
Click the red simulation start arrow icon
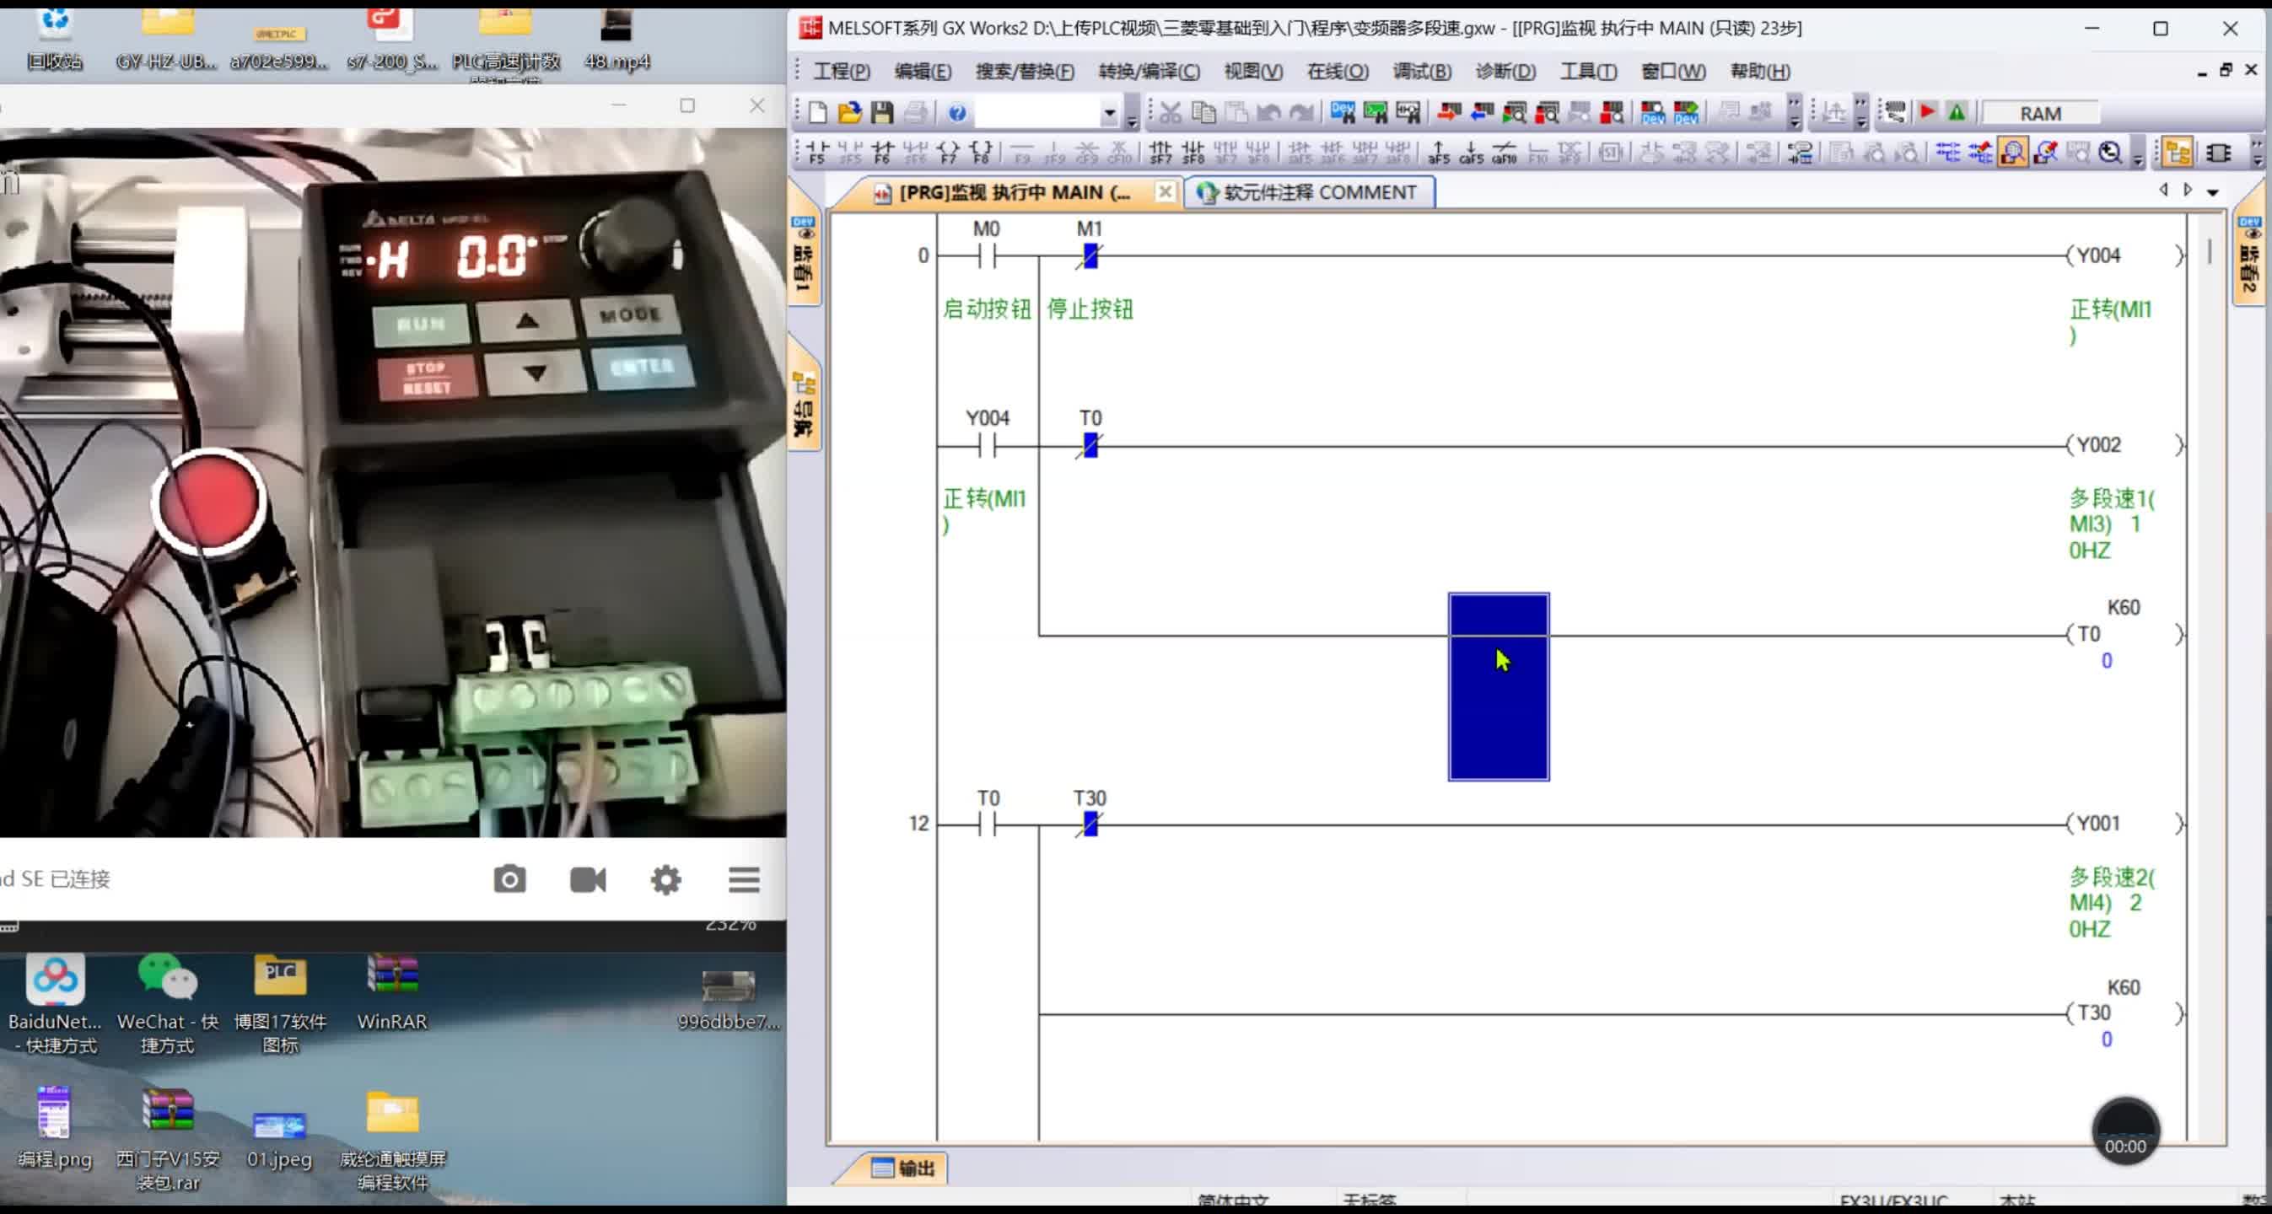[x=1928, y=112]
